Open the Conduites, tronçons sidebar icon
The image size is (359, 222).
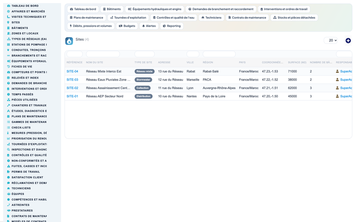[x=8, y=50]
